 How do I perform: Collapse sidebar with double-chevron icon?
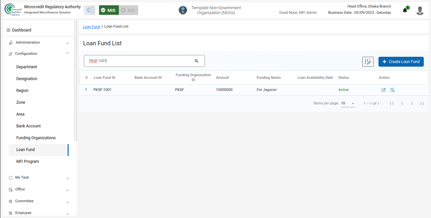[x=89, y=10]
